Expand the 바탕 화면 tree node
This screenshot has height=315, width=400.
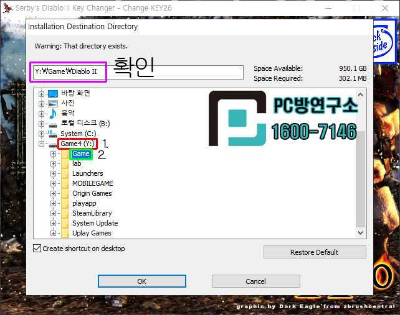41,94
